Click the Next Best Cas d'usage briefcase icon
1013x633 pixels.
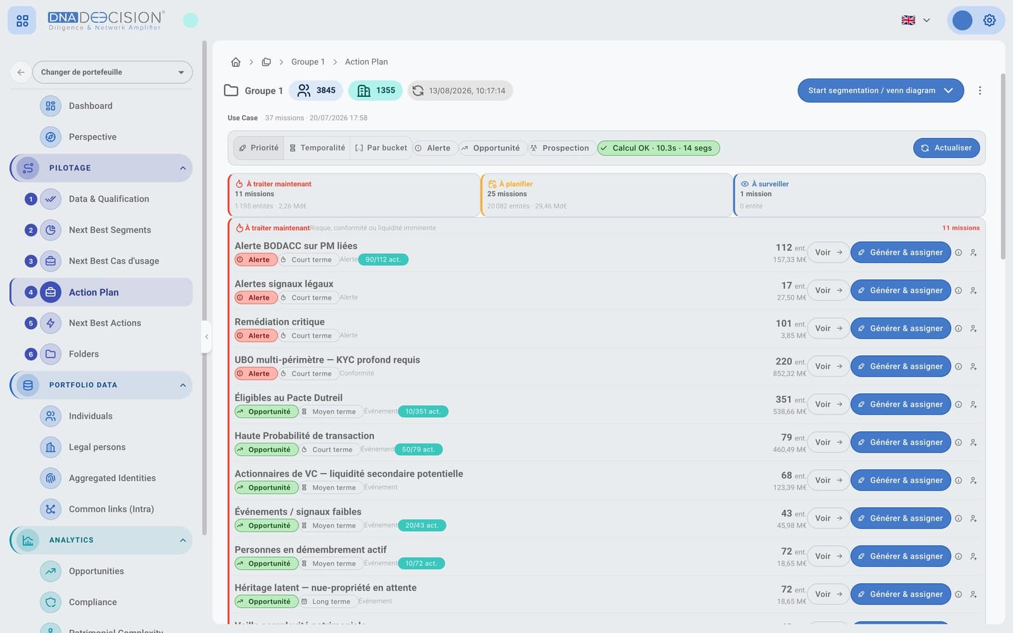[x=51, y=261]
